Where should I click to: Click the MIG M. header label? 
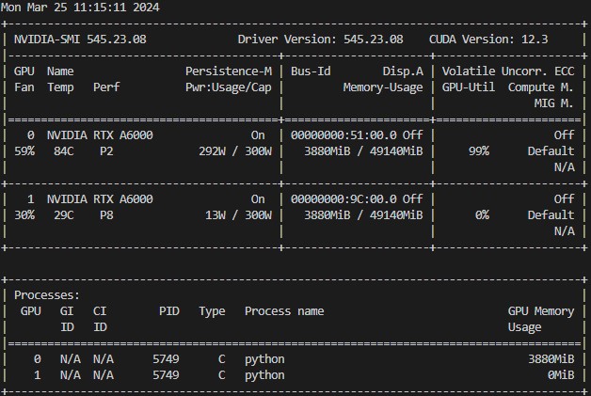point(553,103)
